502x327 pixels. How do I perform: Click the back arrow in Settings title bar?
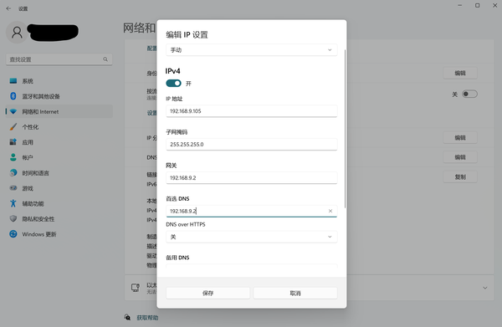coord(8,8)
